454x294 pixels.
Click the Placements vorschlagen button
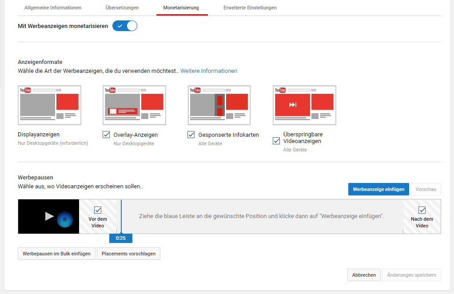[x=128, y=254]
